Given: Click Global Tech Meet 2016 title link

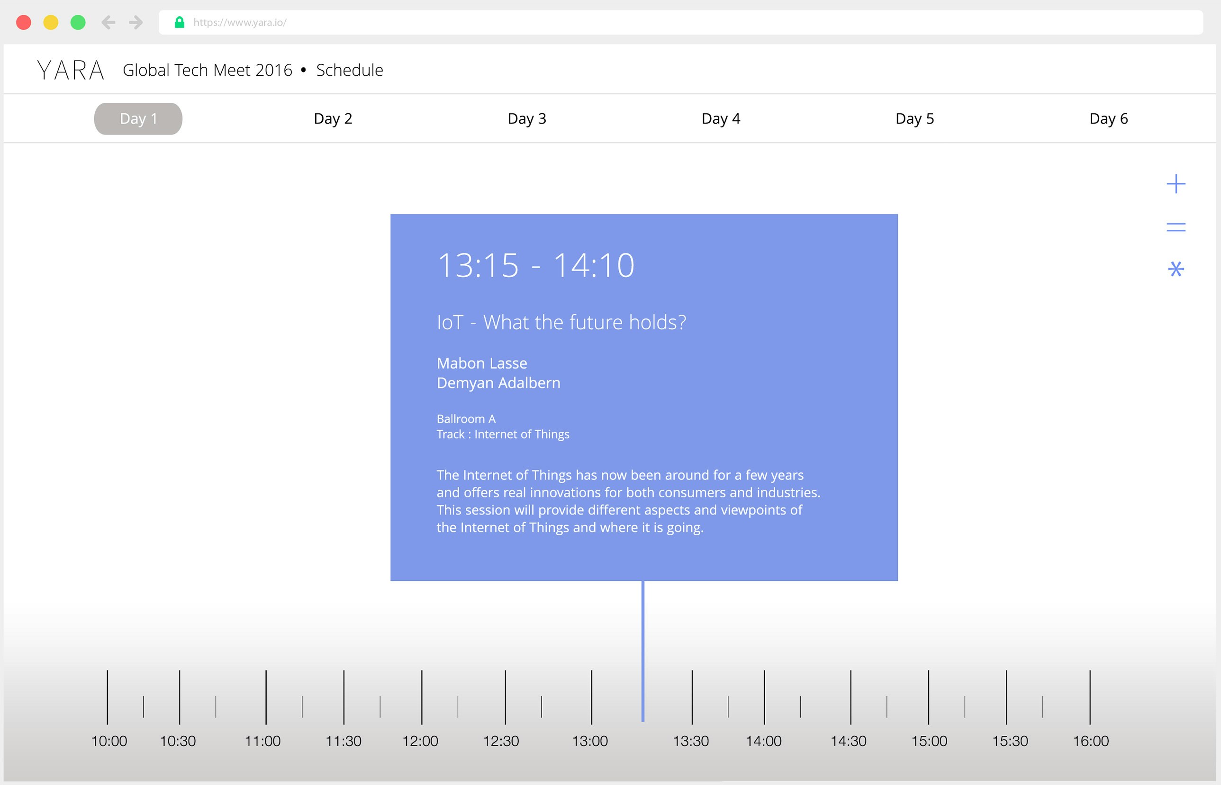Looking at the screenshot, I should [x=208, y=70].
